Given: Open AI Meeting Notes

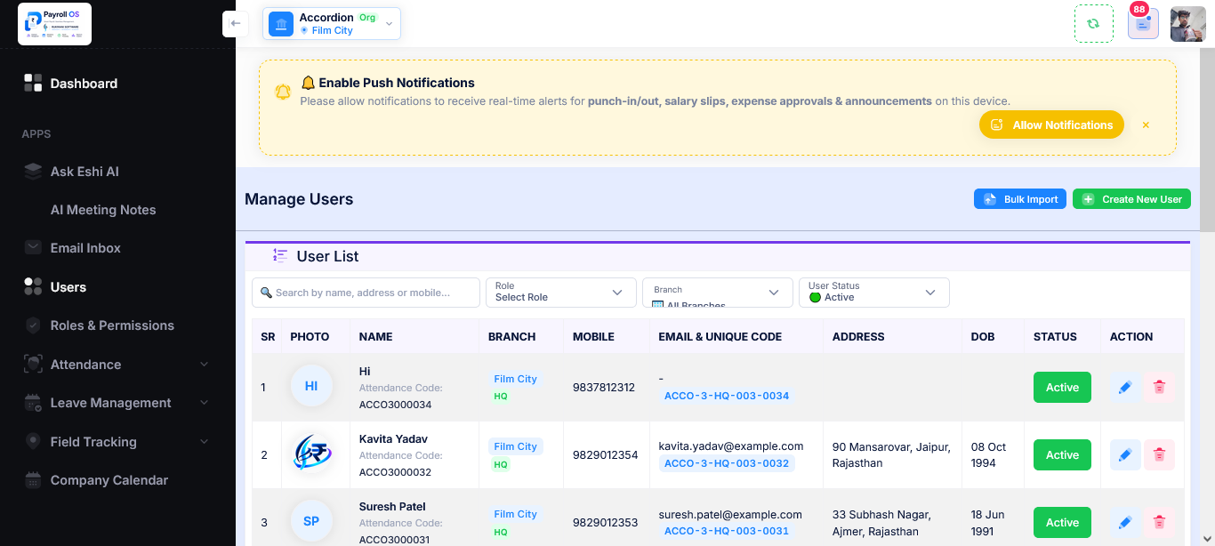Looking at the screenshot, I should tap(103, 210).
